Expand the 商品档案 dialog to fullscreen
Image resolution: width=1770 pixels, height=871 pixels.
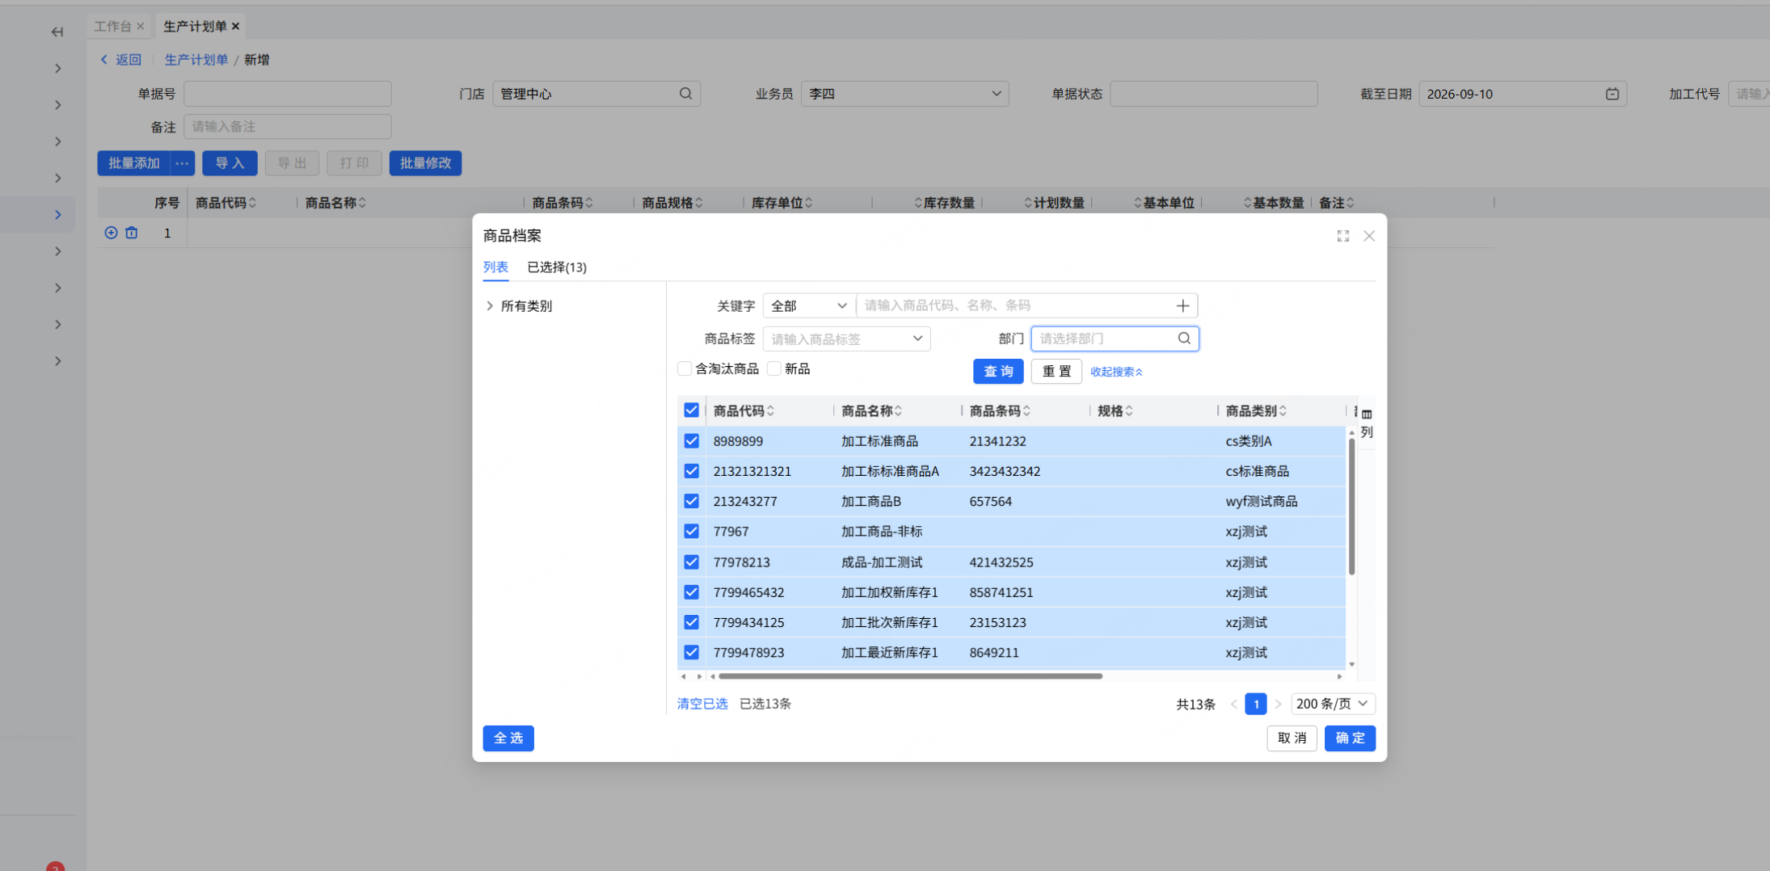(x=1343, y=236)
